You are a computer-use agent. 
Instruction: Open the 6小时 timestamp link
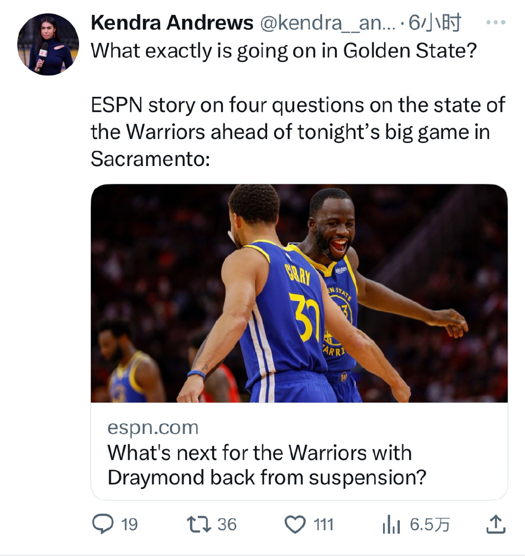[x=435, y=23]
